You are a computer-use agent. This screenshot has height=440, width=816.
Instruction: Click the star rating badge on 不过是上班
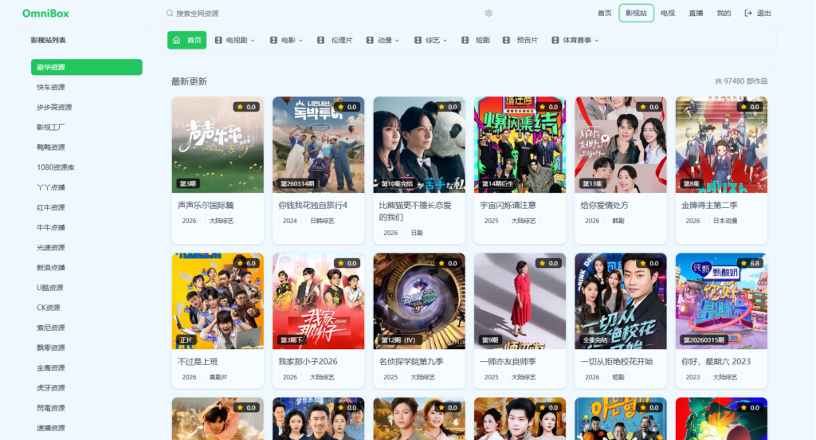(245, 263)
